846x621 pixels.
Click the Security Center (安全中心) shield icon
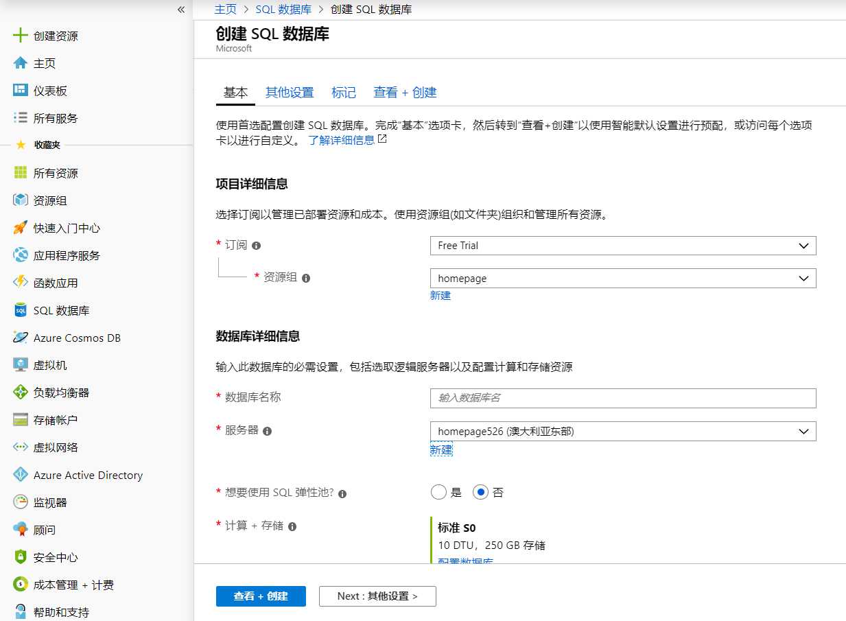(x=21, y=557)
